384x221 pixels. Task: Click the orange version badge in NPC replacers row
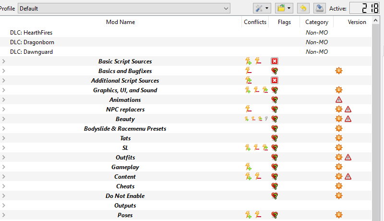tap(339, 109)
